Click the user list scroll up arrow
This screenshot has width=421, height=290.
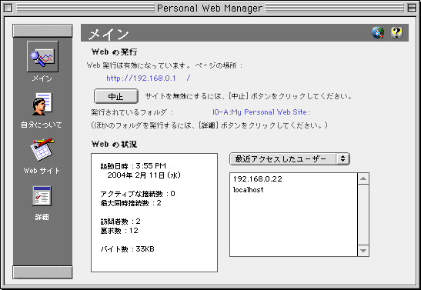pos(363,178)
